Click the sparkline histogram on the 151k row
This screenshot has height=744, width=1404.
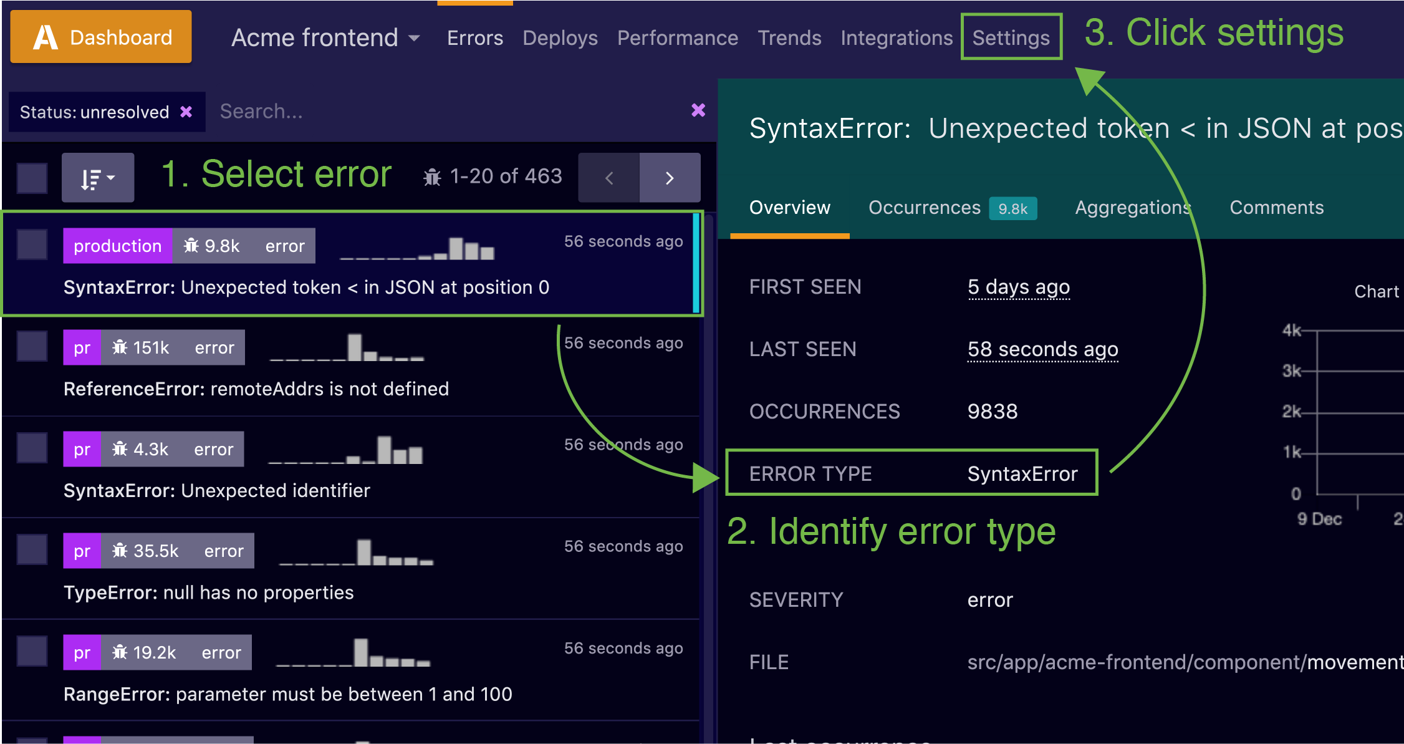tap(347, 347)
